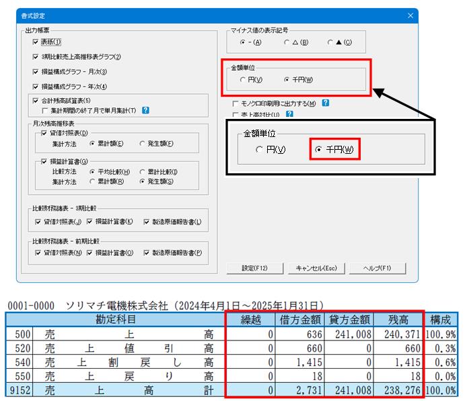Click the 9152 売上高計 row
Screen dimensions: 465x401
click(x=231, y=390)
